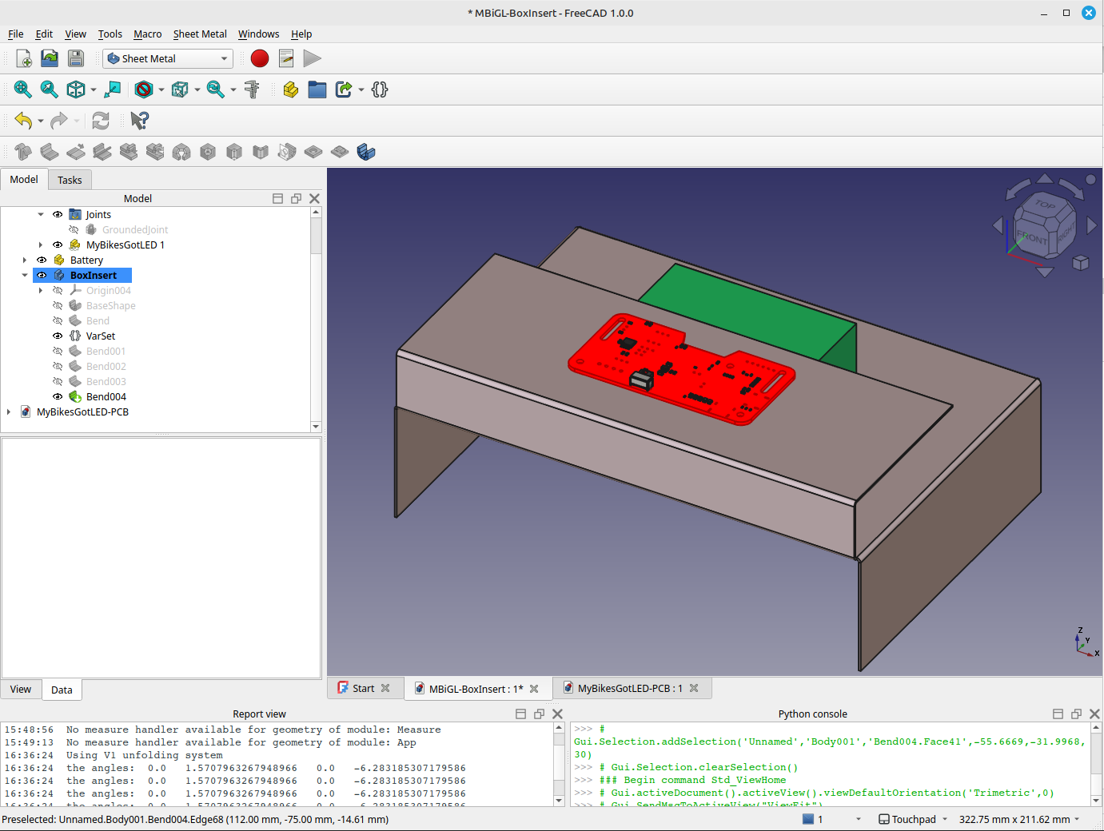This screenshot has height=831, width=1104.
Task: Execute the active macro
Action: pos(313,58)
